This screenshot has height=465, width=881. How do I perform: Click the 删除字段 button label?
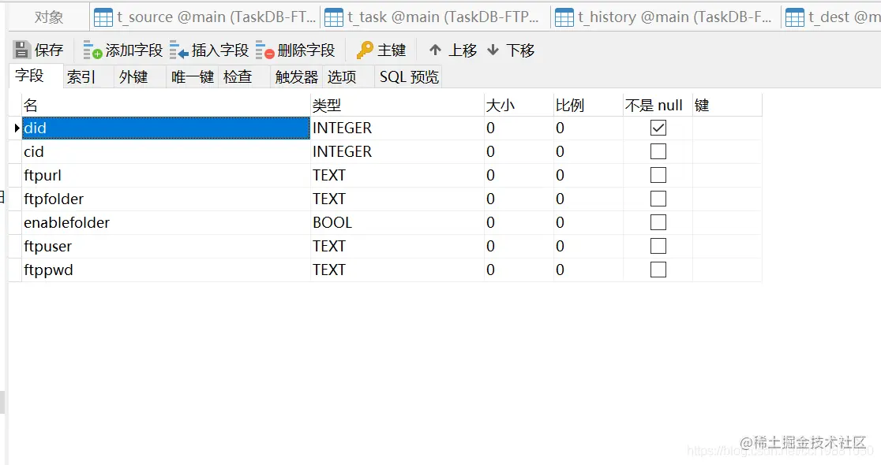306,50
